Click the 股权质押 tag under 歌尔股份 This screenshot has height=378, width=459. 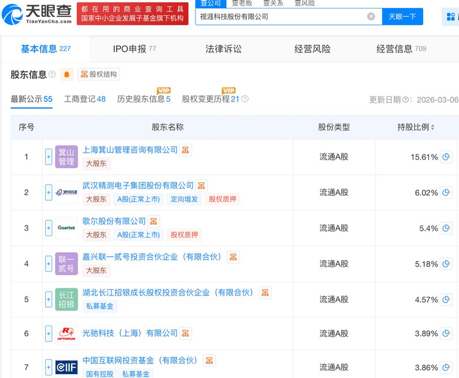184,235
